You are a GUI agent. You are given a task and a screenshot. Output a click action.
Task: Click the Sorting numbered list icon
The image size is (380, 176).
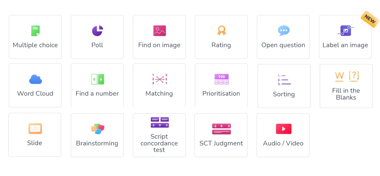pyautogui.click(x=284, y=80)
